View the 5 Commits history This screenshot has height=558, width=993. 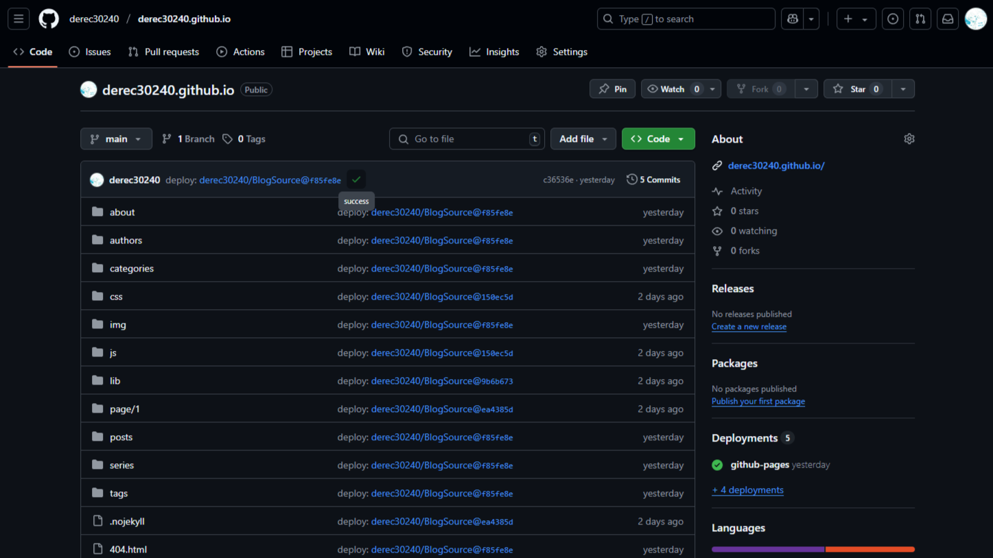click(653, 180)
